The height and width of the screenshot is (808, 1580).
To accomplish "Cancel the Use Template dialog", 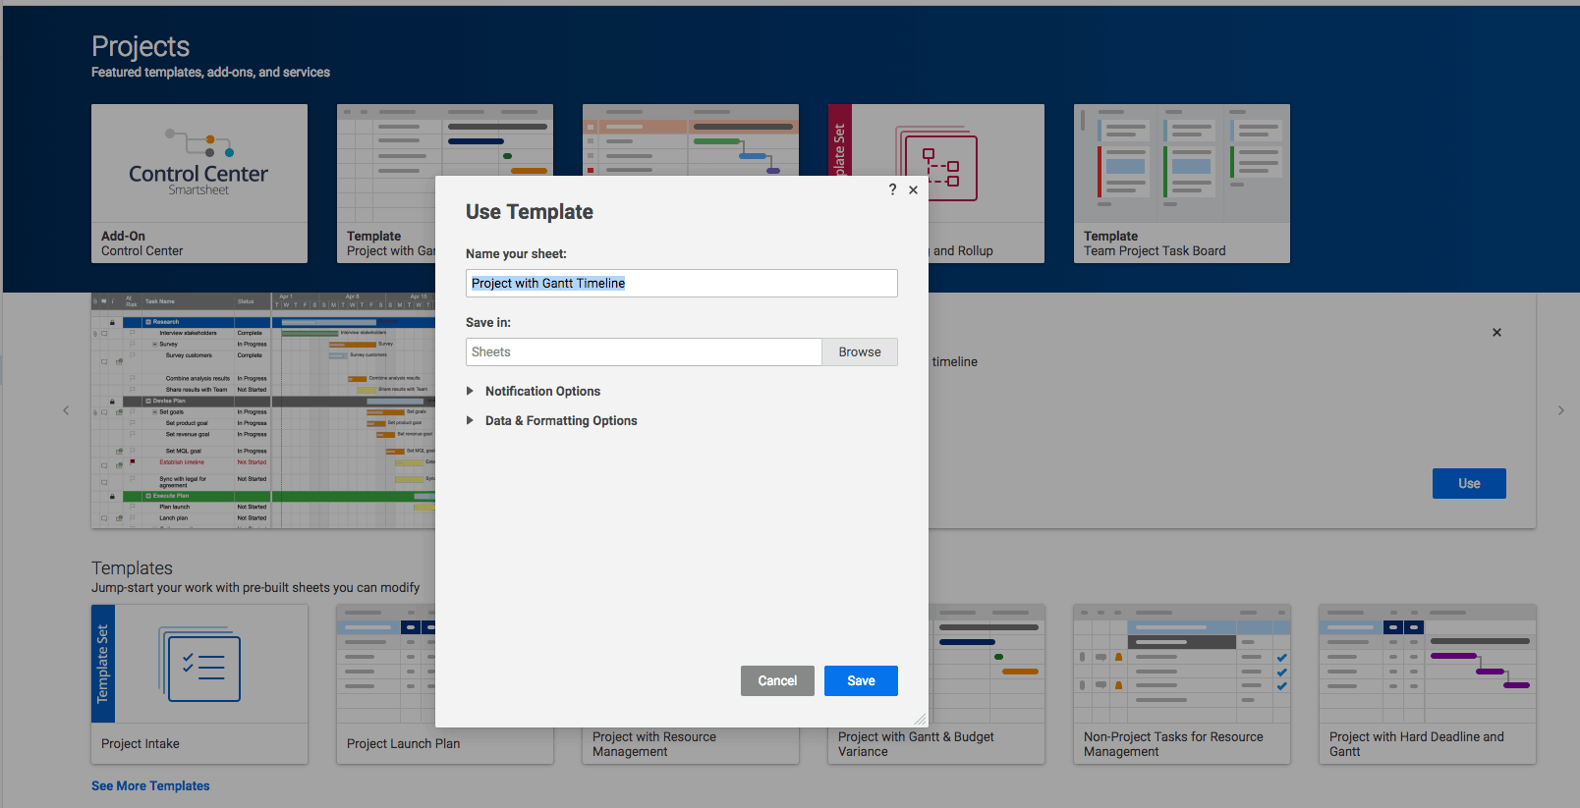I will (x=776, y=680).
